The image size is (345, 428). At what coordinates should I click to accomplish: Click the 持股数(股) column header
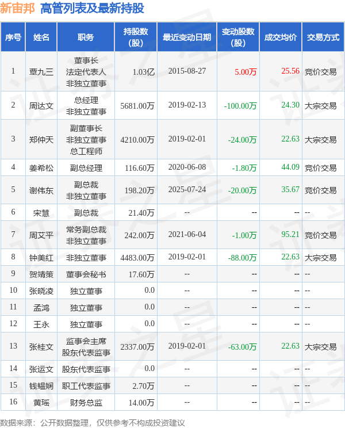coord(136,37)
